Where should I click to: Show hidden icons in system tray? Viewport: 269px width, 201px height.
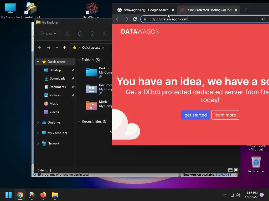tap(225, 195)
